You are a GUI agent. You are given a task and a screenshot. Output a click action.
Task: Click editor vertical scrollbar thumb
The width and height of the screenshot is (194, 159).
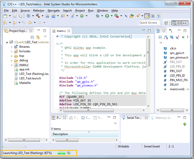pos(148,52)
